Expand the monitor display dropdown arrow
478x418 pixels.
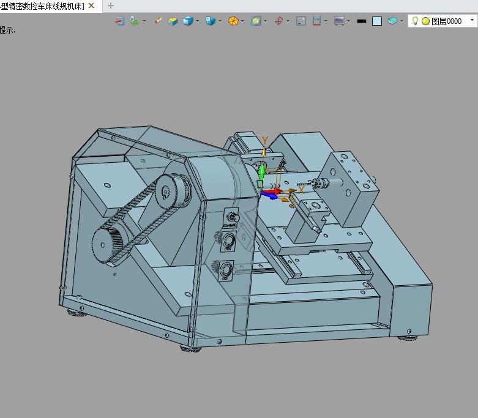click(348, 21)
